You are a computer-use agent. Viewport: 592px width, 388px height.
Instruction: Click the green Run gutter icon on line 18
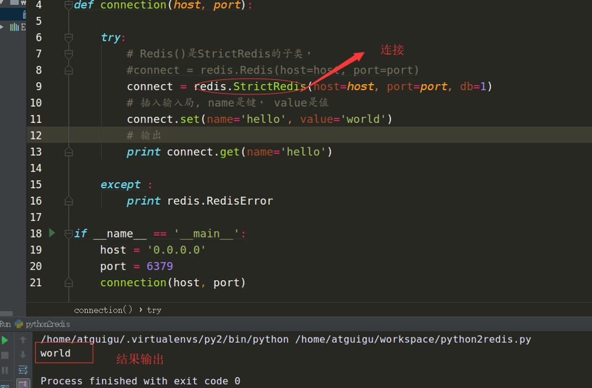[52, 233]
